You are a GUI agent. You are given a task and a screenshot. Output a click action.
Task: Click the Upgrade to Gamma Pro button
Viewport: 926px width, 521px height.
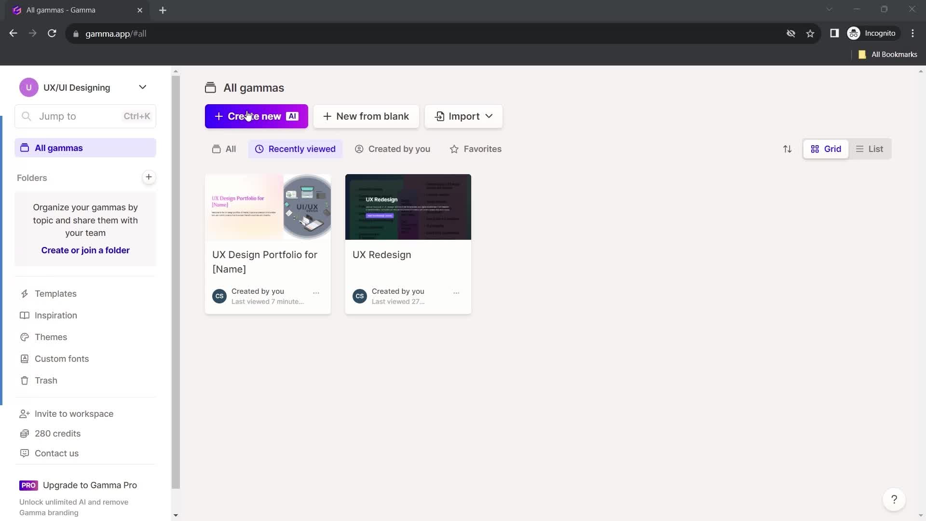(x=90, y=485)
